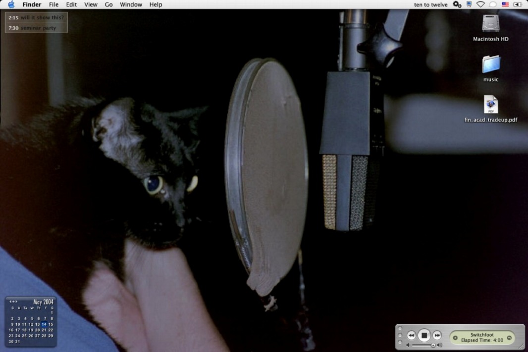Select May 31 in the calendar
The image size is (528, 352).
click(x=17, y=342)
